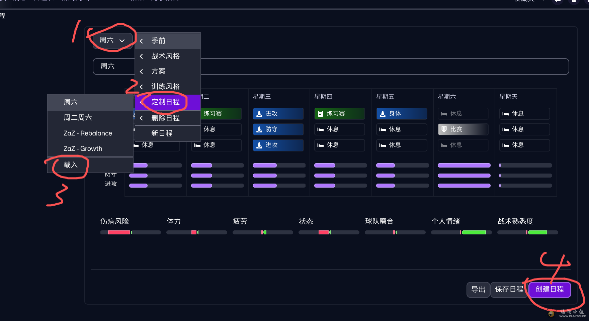Click the shield icon on Saturday's 比赛 slot

(x=444, y=129)
